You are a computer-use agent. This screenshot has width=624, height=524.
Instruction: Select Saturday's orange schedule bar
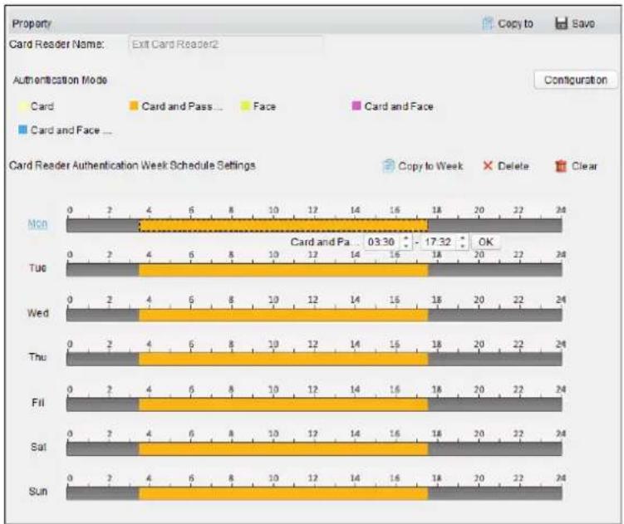[x=283, y=449]
